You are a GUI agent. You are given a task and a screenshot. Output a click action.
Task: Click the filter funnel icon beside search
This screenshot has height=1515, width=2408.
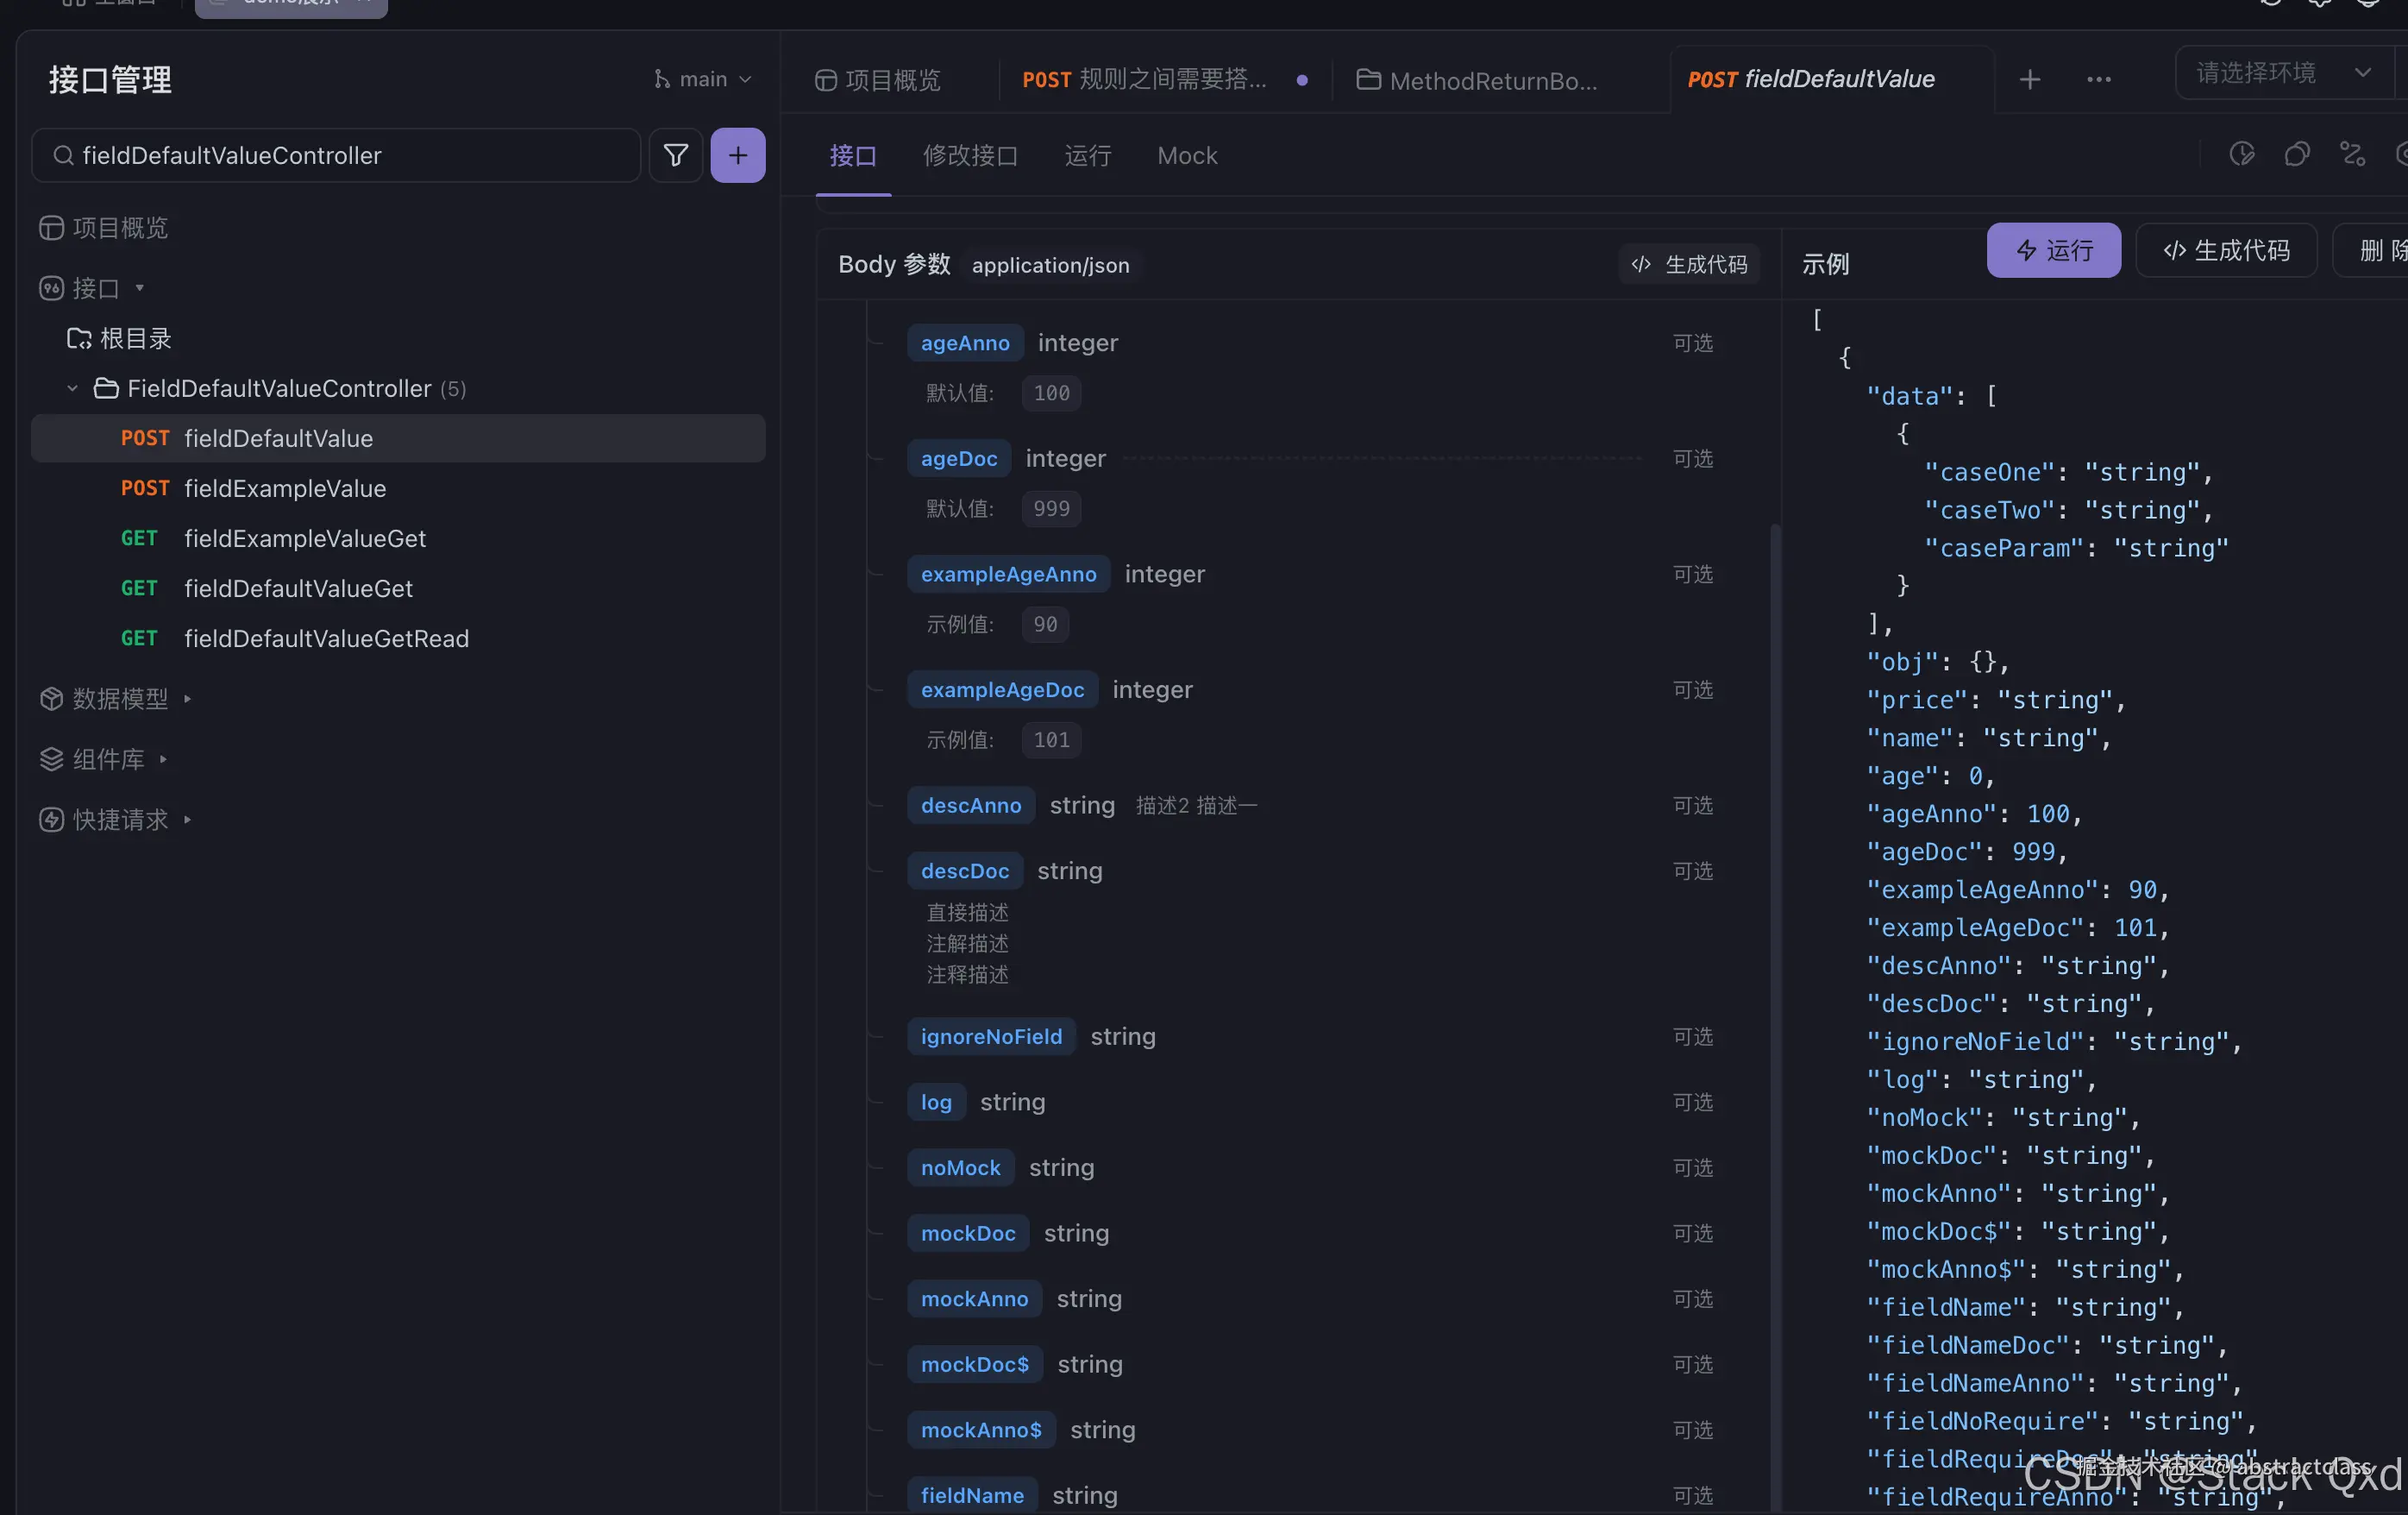point(675,155)
